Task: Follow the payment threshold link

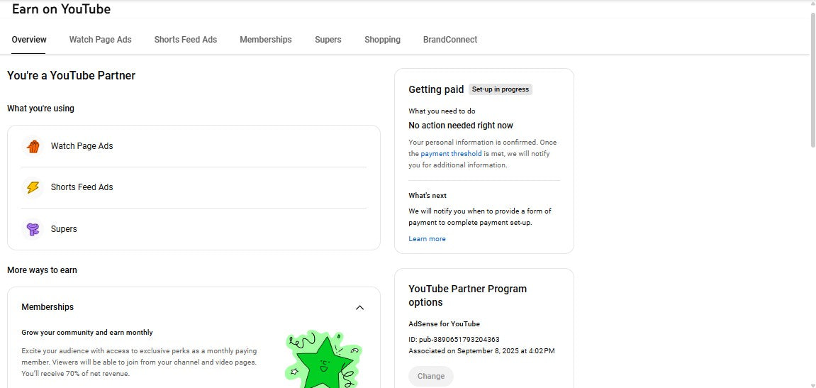Action: pos(451,154)
